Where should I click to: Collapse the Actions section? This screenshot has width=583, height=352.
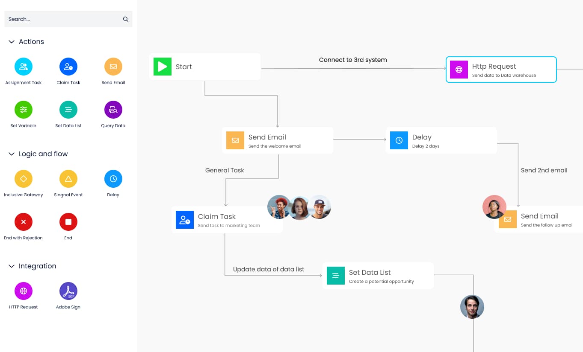(x=12, y=42)
